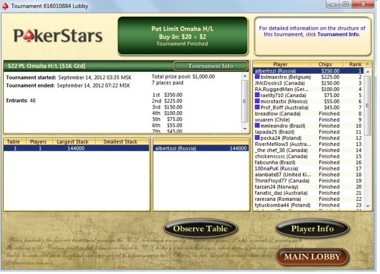380x274 pixels.
Task: Open Player Info
Action: pyautogui.click(x=312, y=228)
